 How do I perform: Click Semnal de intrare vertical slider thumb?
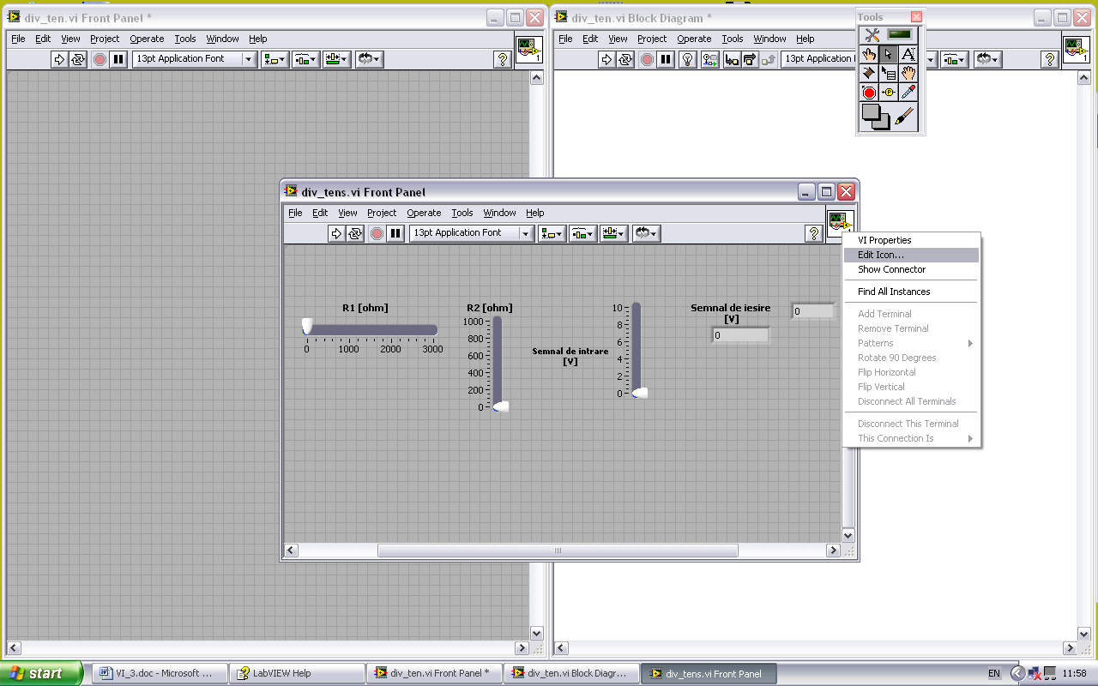[639, 393]
